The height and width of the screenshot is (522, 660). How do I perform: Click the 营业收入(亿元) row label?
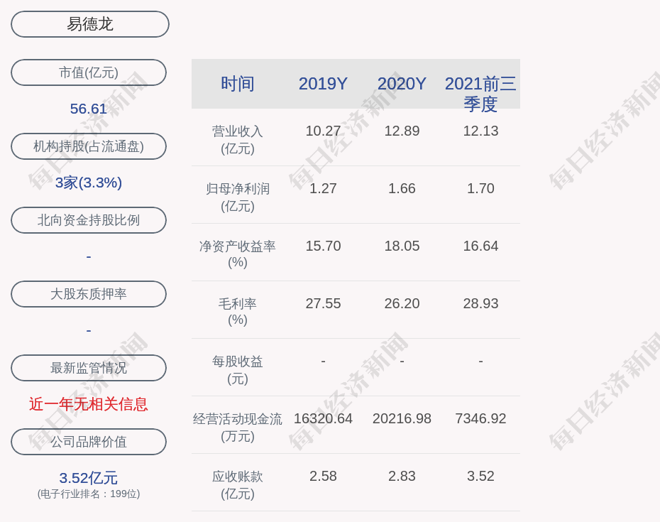(238, 140)
